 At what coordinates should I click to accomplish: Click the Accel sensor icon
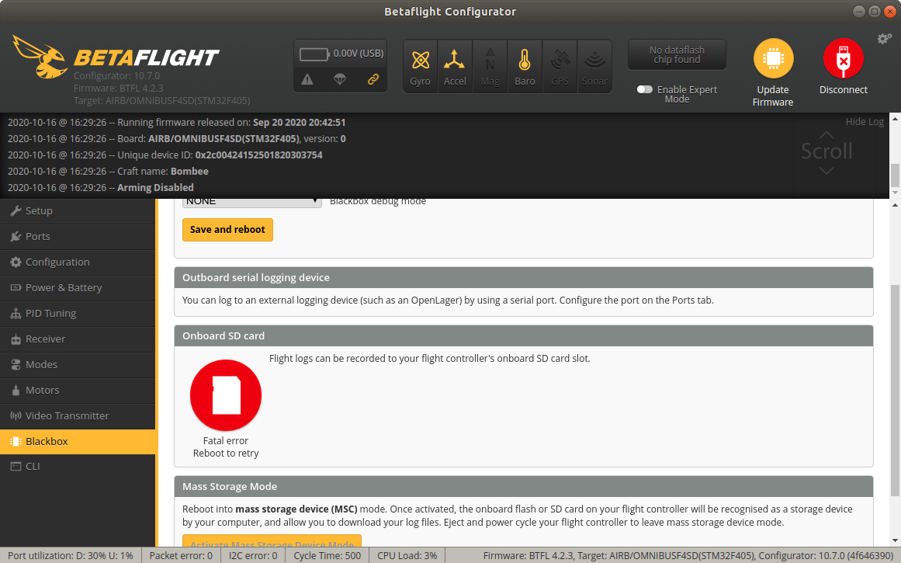pyautogui.click(x=455, y=61)
